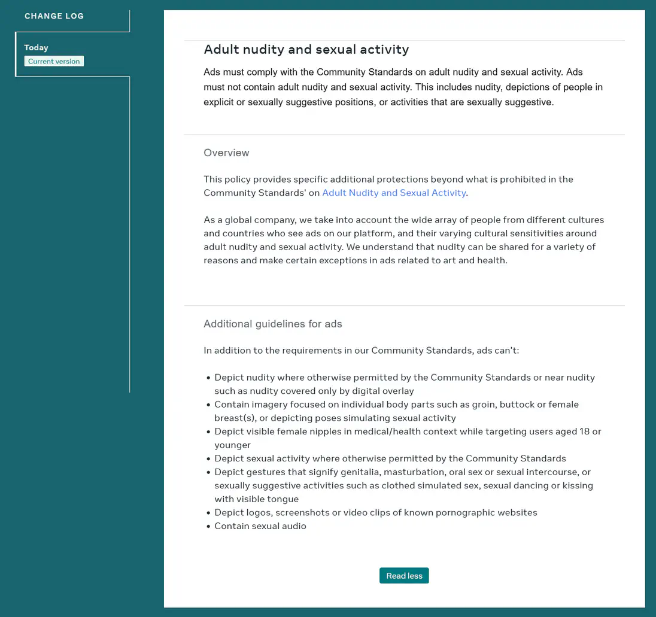Click the vertical change log timeline line
This screenshot has height=617, width=656.
(x=130, y=239)
